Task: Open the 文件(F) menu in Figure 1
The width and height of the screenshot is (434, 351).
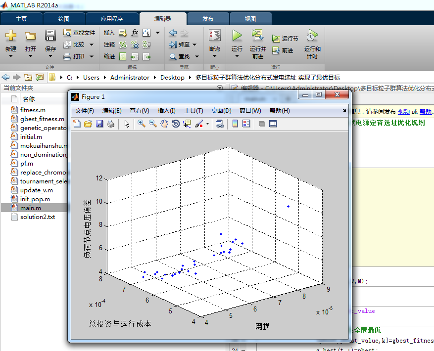Action: click(85, 111)
